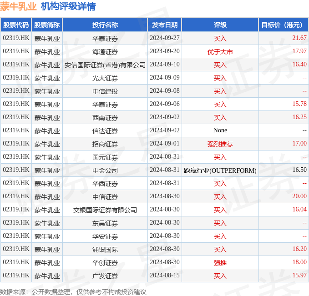Click the 广发证券 cell

click(105, 276)
